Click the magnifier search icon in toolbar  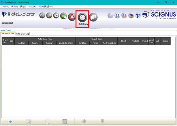pos(42,15)
